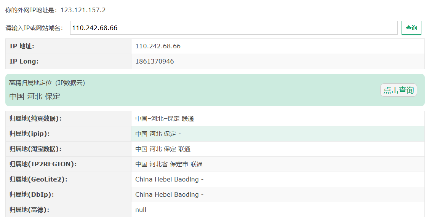Click the 淘宝数据 result 中国 河北 保定 联通
The width and height of the screenshot is (429, 223).
[x=163, y=149]
